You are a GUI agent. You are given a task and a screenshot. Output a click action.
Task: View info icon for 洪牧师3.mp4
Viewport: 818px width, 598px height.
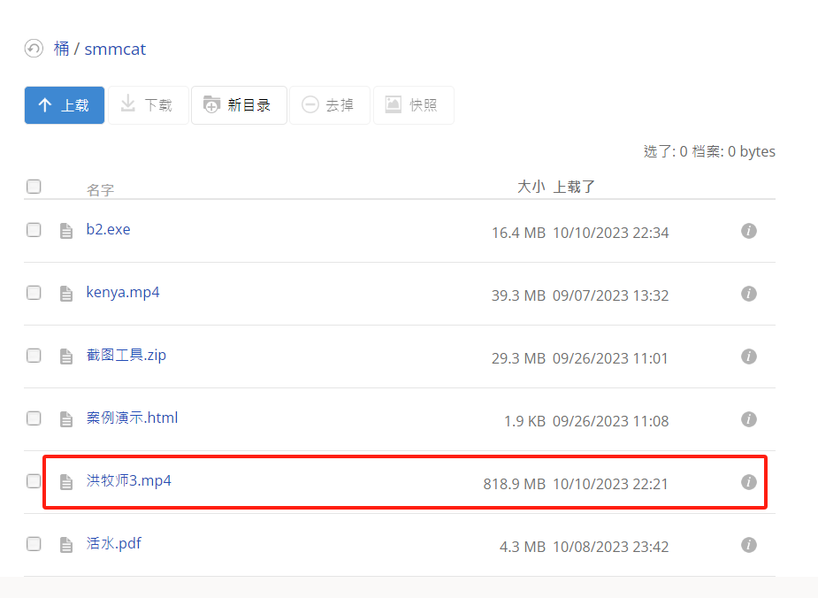(748, 482)
